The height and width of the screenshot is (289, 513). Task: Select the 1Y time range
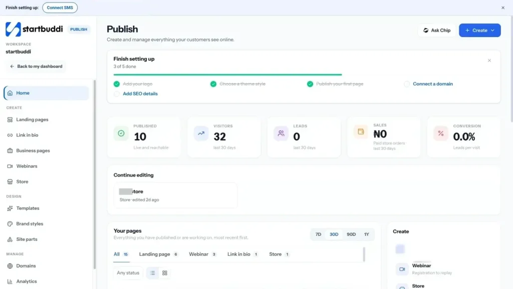click(366, 234)
